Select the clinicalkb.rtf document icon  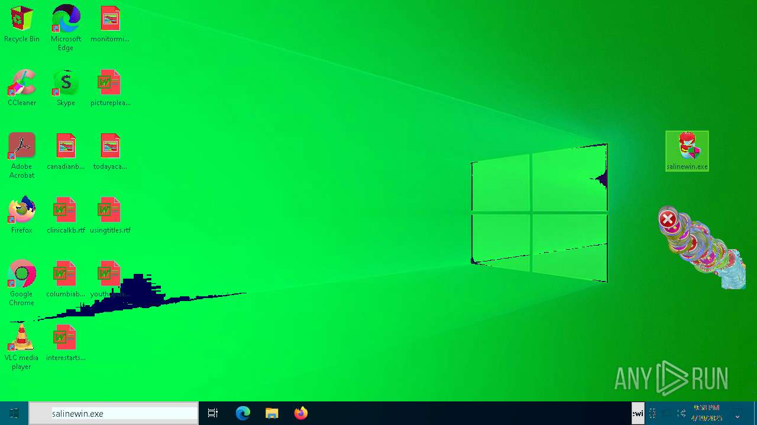pos(66,215)
